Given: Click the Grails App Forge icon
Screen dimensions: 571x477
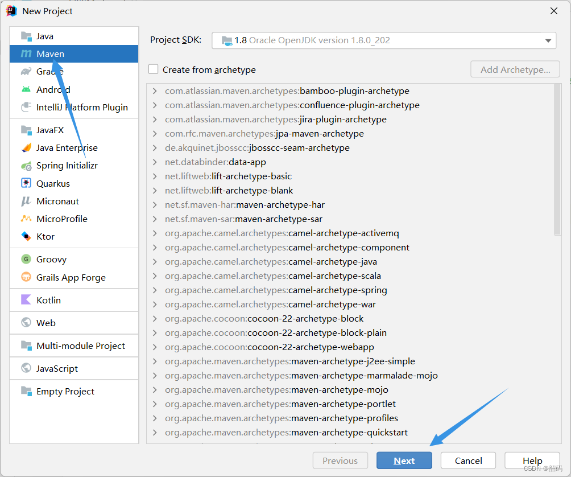Looking at the screenshot, I should tap(26, 277).
